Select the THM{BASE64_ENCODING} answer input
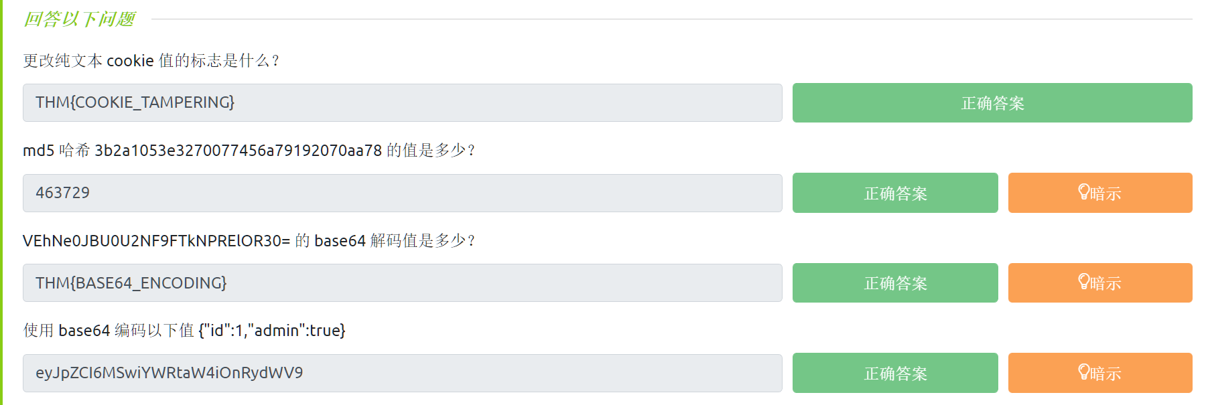The width and height of the screenshot is (1208, 405). point(402,282)
